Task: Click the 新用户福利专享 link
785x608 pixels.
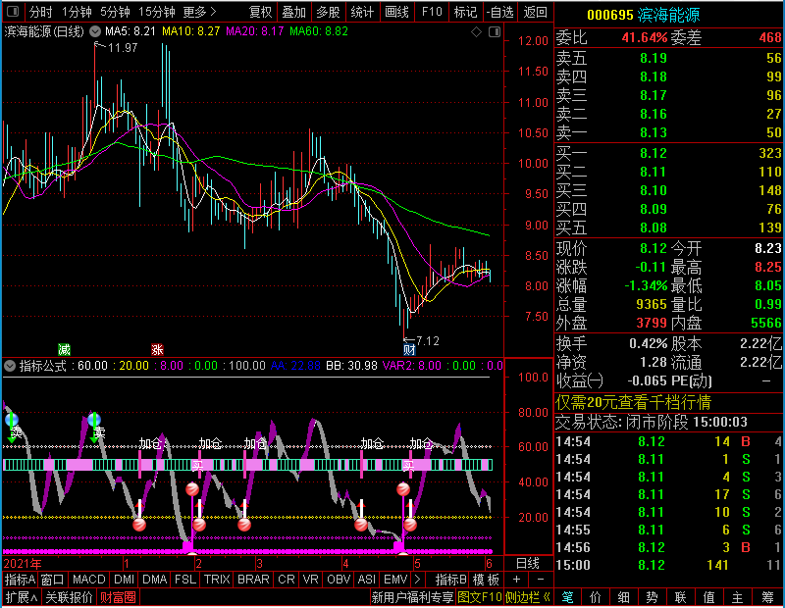Action: (x=412, y=597)
